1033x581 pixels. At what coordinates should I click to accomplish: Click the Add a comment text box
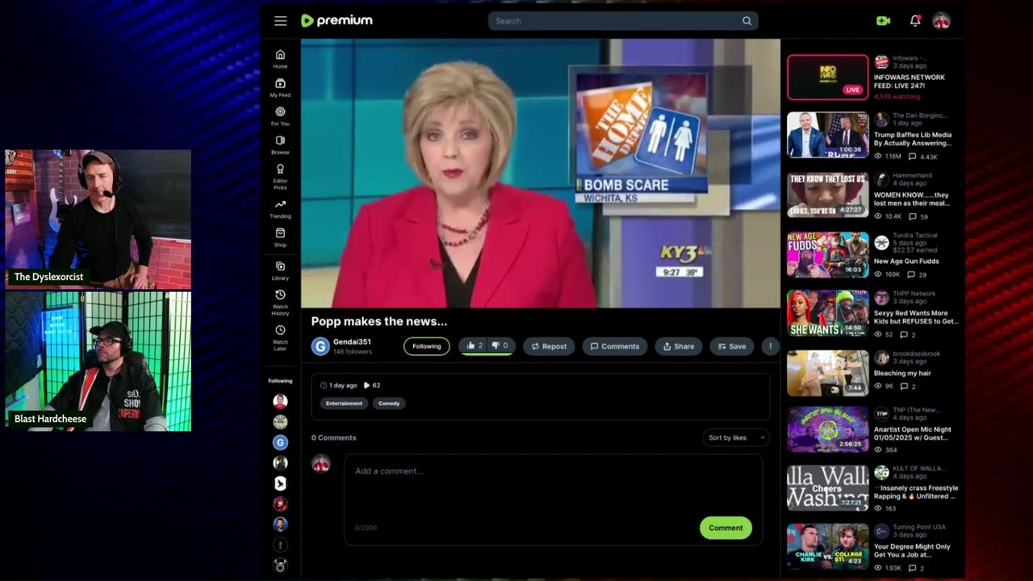click(554, 499)
